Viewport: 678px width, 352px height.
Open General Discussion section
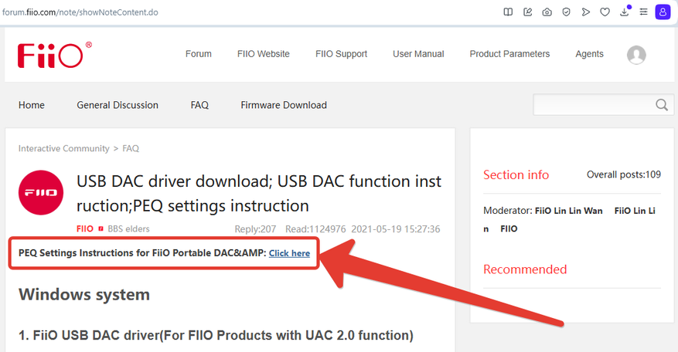[x=118, y=105]
